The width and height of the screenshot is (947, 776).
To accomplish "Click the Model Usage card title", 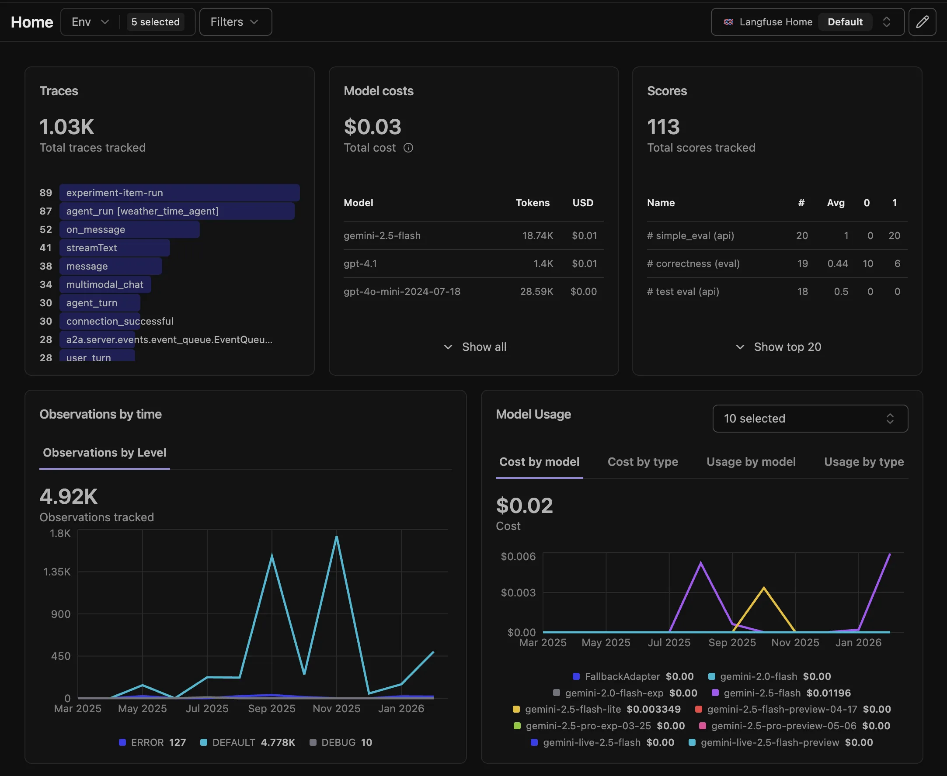I will (x=533, y=414).
